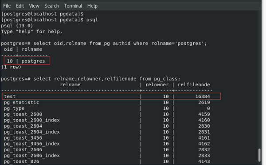The width and height of the screenshot is (266, 165).
Task: Click the 'pg_toast_3456' row name
Action: 23,138
